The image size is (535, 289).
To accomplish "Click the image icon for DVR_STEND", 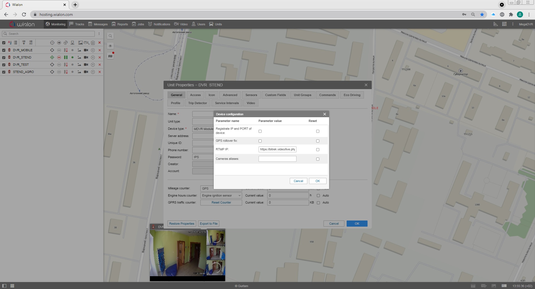I will pos(79,57).
